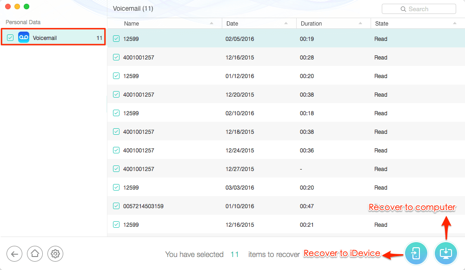Uncheck the Voicemail sidebar checkbox
This screenshot has width=465, height=270.
[10, 38]
